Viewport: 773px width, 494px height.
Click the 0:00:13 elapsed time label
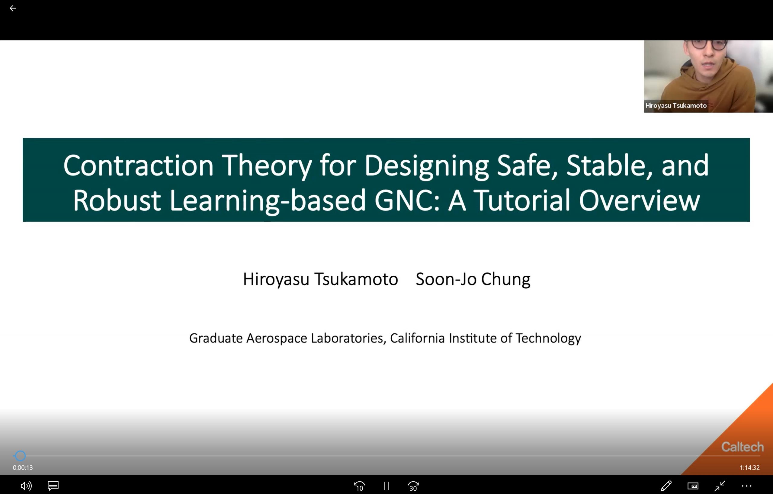click(23, 468)
